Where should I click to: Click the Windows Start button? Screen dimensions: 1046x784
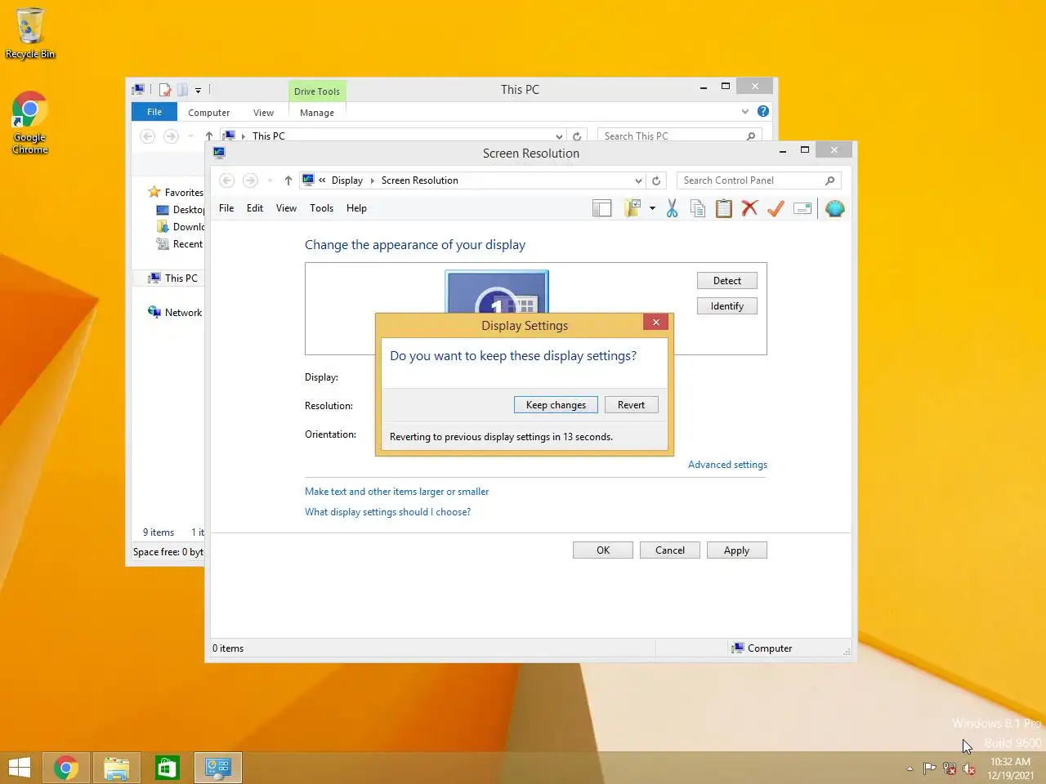(20, 768)
